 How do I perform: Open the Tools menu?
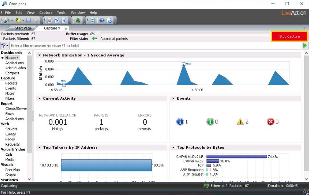61,13
